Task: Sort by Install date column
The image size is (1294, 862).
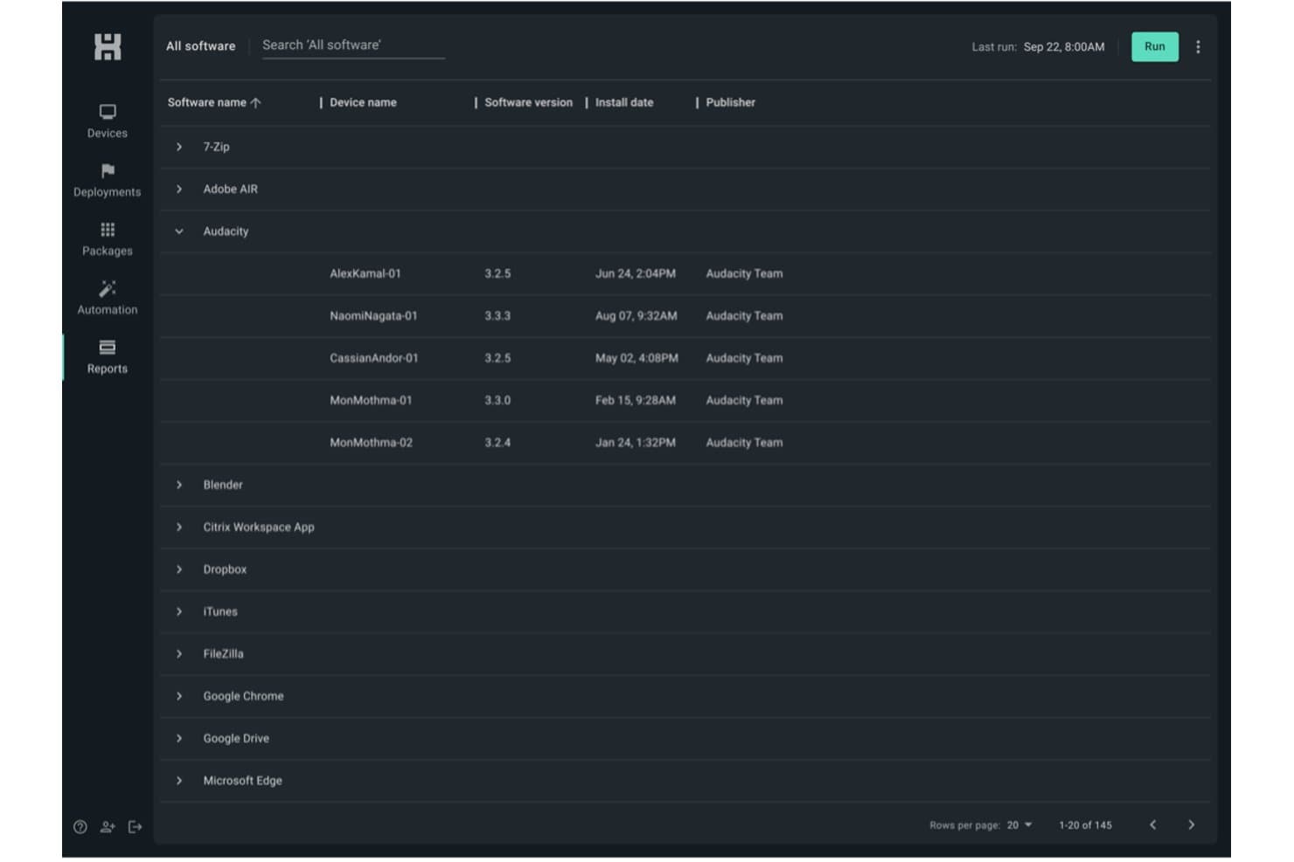Action: [624, 103]
